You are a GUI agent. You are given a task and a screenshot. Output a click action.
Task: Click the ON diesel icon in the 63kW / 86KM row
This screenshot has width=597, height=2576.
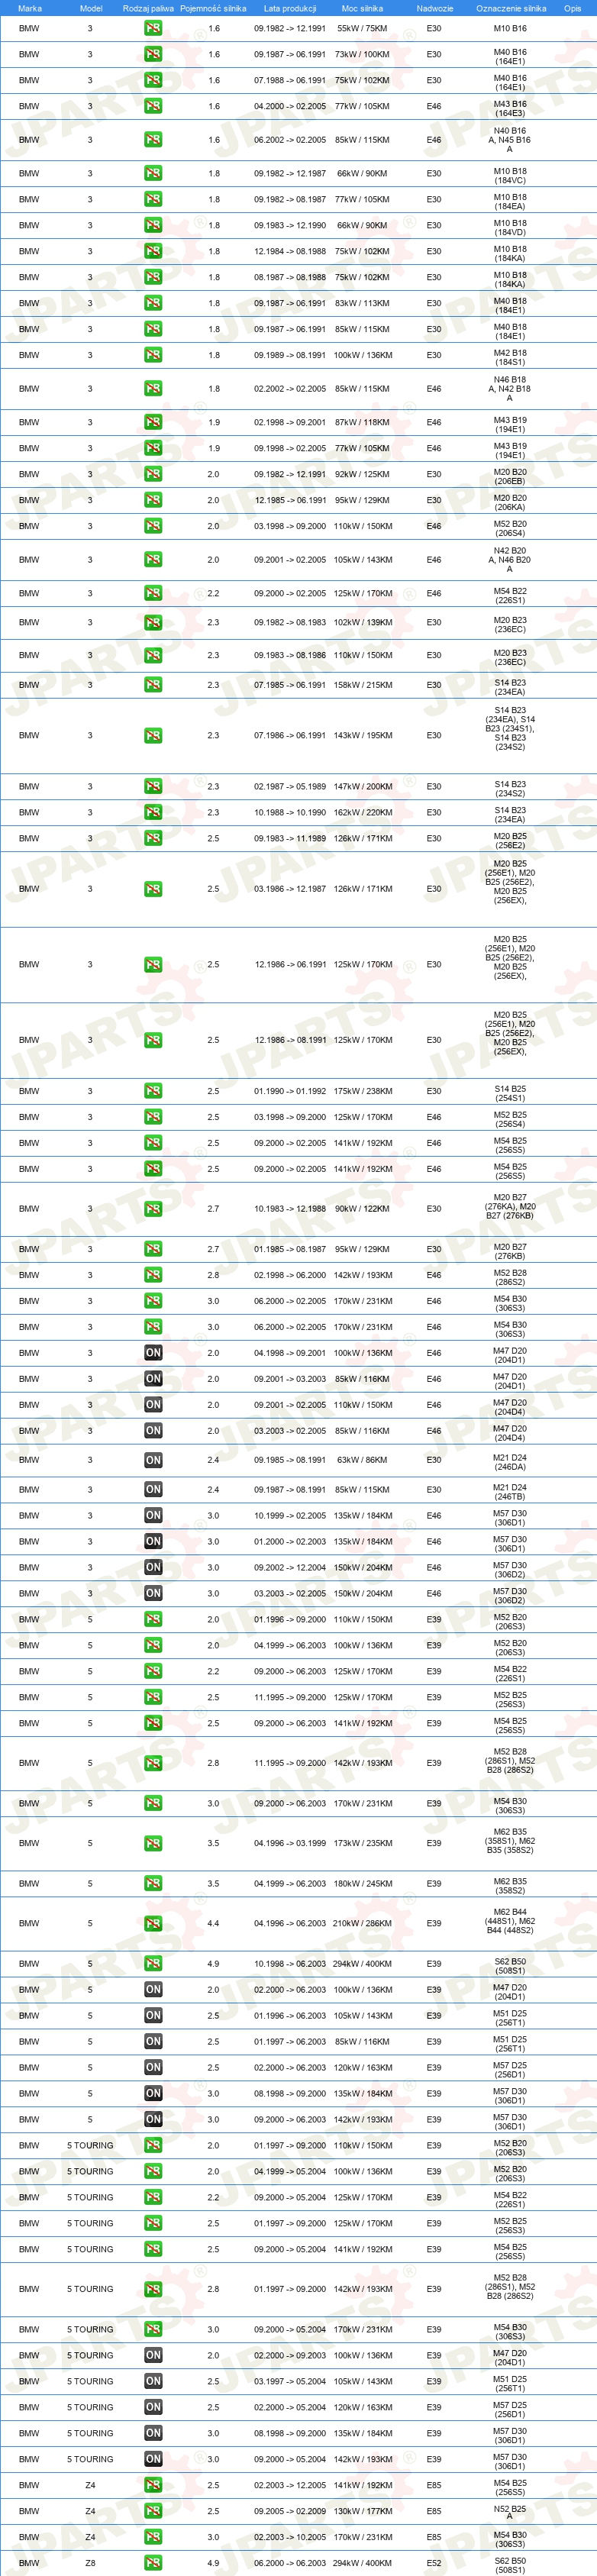click(153, 1460)
